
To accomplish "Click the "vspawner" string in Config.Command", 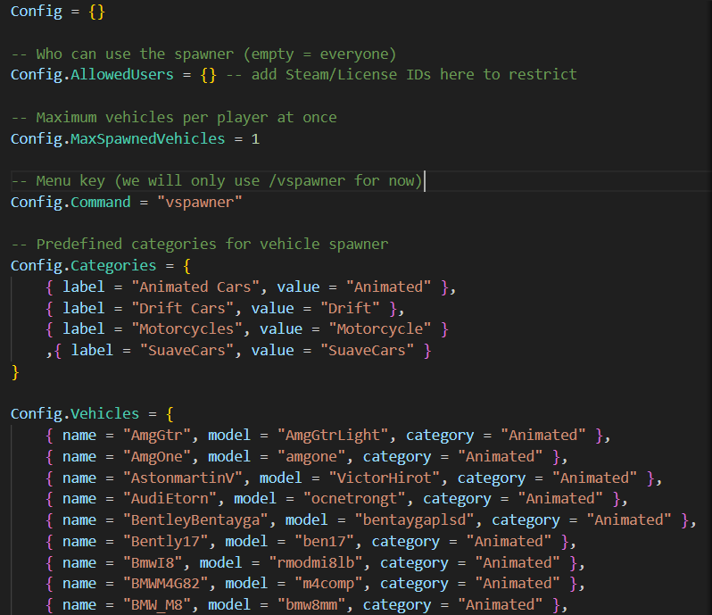I will (203, 202).
